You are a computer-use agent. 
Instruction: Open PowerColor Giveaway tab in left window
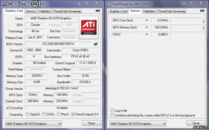[x=67, y=11]
